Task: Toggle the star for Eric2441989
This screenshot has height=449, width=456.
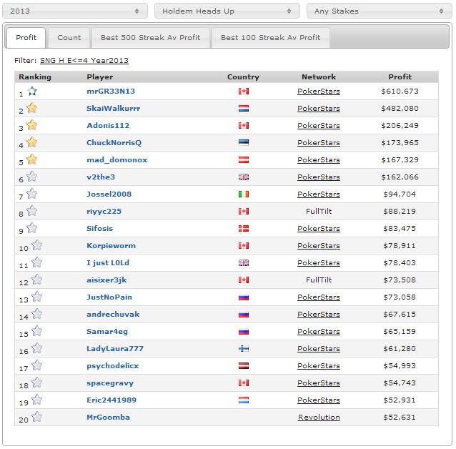Action: click(x=37, y=400)
